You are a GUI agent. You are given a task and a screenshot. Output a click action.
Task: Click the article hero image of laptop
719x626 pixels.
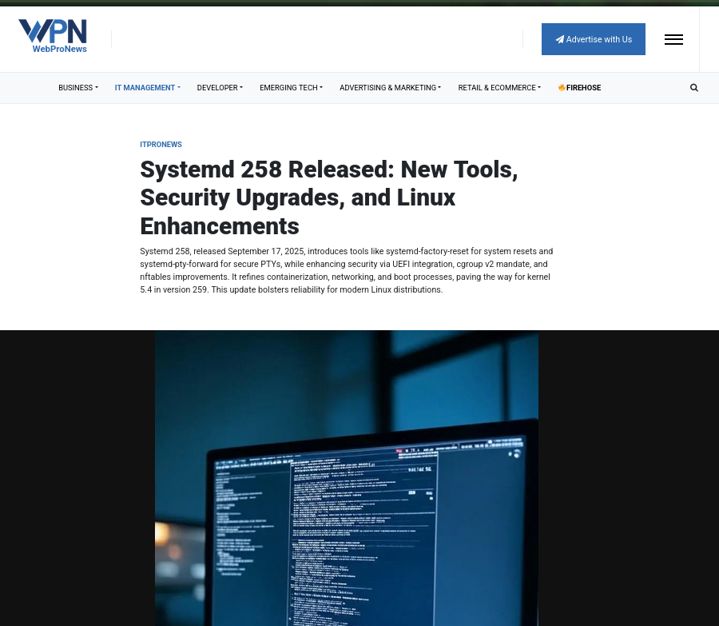click(346, 478)
